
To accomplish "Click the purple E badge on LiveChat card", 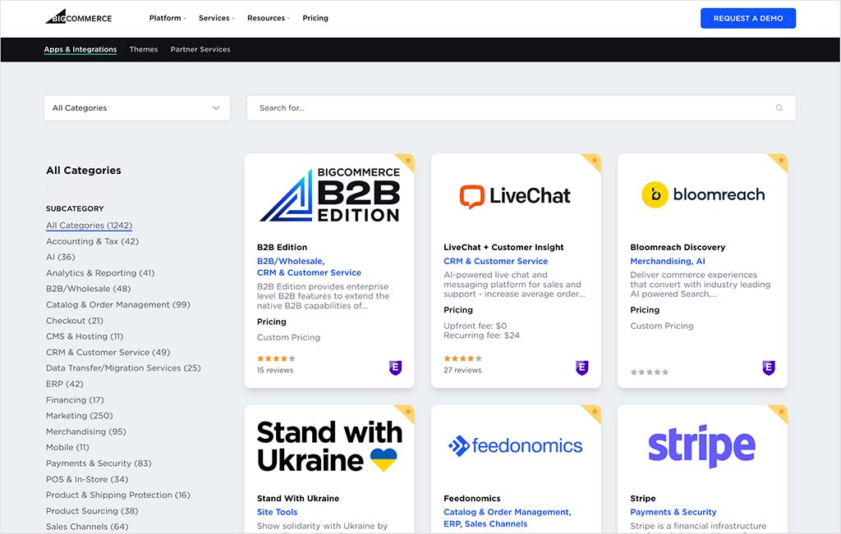I will [x=582, y=367].
